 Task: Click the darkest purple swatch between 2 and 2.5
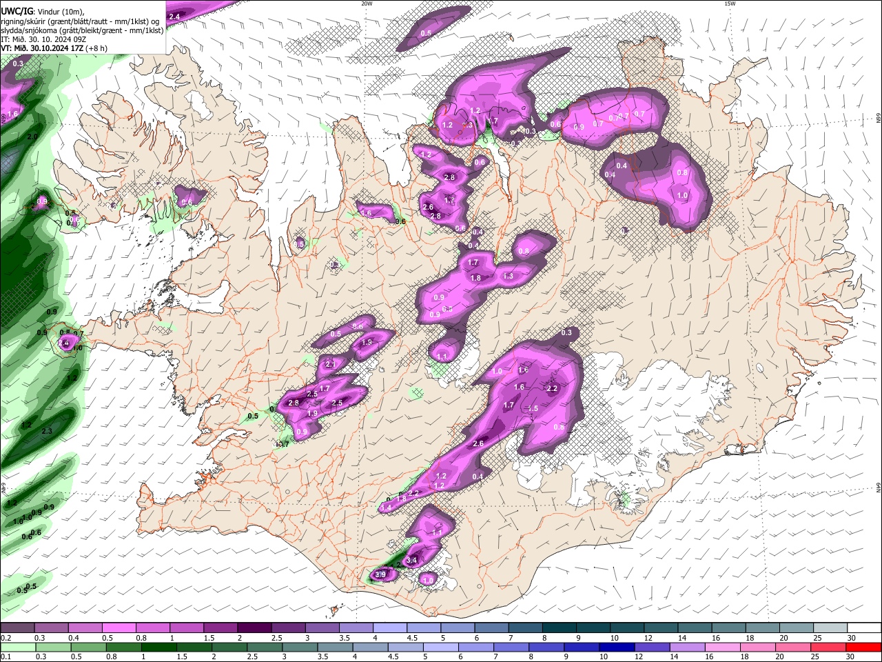point(254,628)
